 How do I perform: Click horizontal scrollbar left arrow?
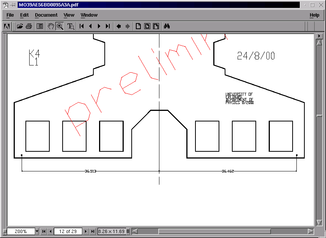point(135,231)
